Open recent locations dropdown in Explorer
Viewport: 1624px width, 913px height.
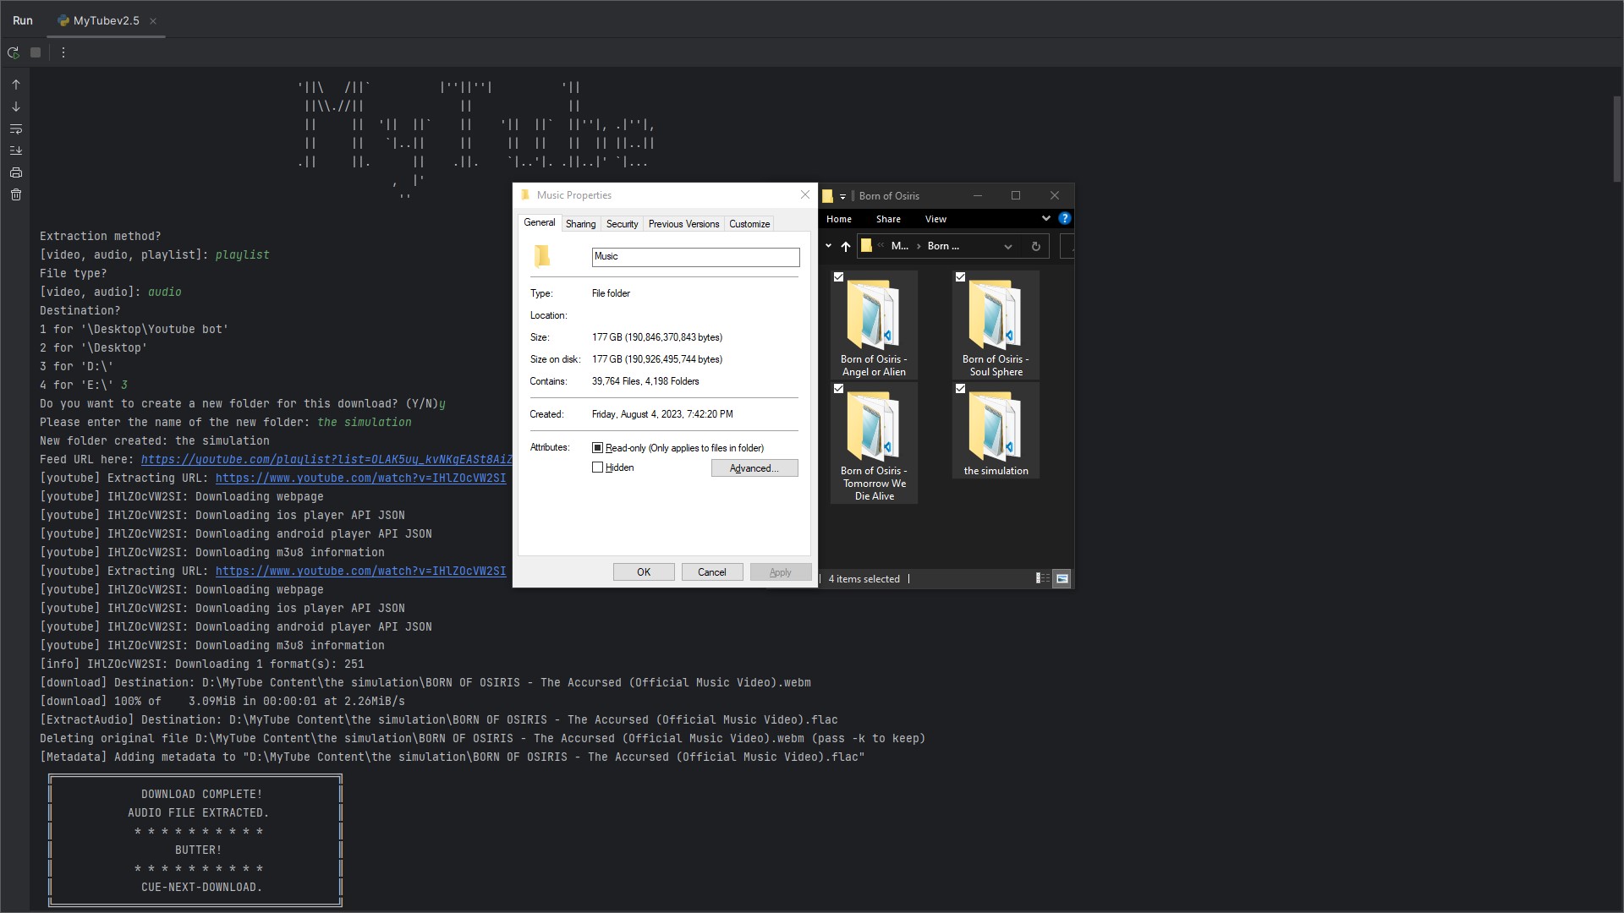pos(828,246)
